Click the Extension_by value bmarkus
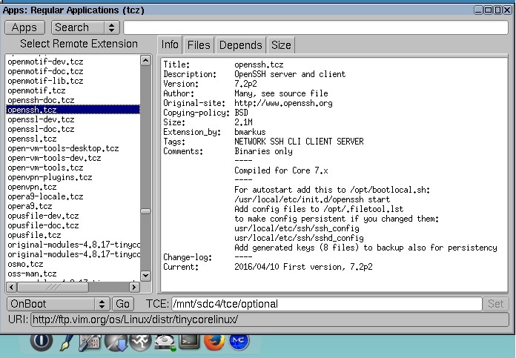The image size is (516, 358). coord(250,132)
